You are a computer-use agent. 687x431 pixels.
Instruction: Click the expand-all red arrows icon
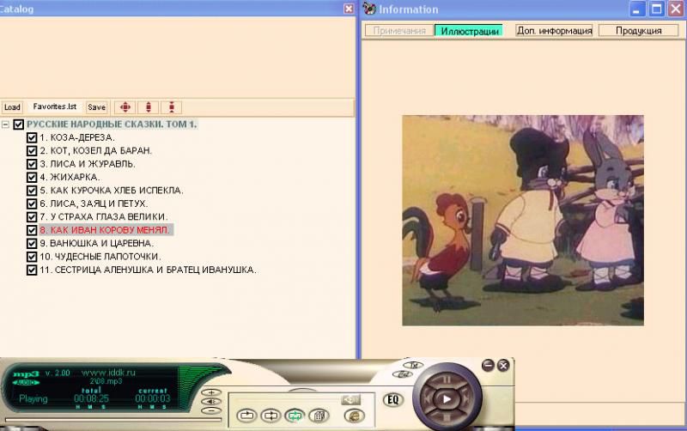(x=125, y=107)
